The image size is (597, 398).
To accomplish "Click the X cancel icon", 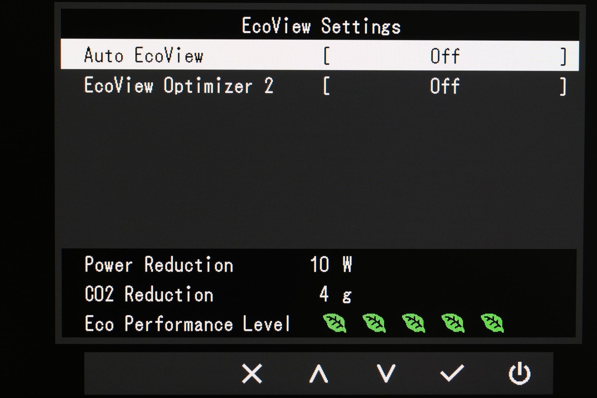I will [252, 373].
